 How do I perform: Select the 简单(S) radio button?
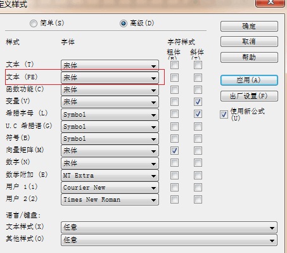(34, 23)
